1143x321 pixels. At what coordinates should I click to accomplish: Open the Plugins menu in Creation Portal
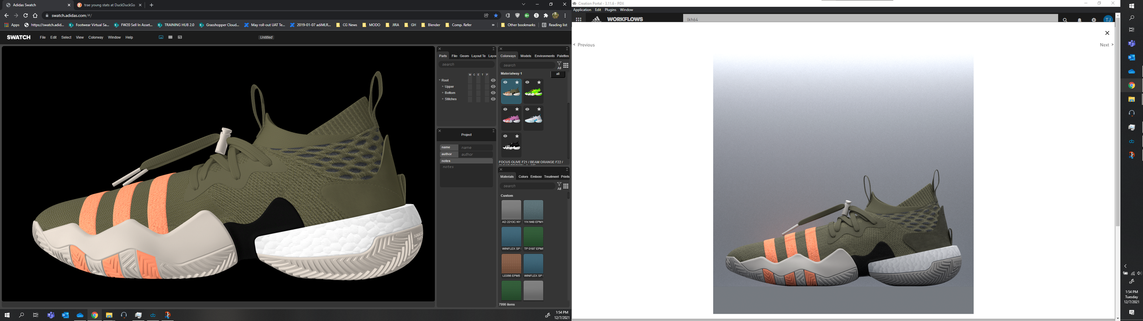(x=610, y=10)
